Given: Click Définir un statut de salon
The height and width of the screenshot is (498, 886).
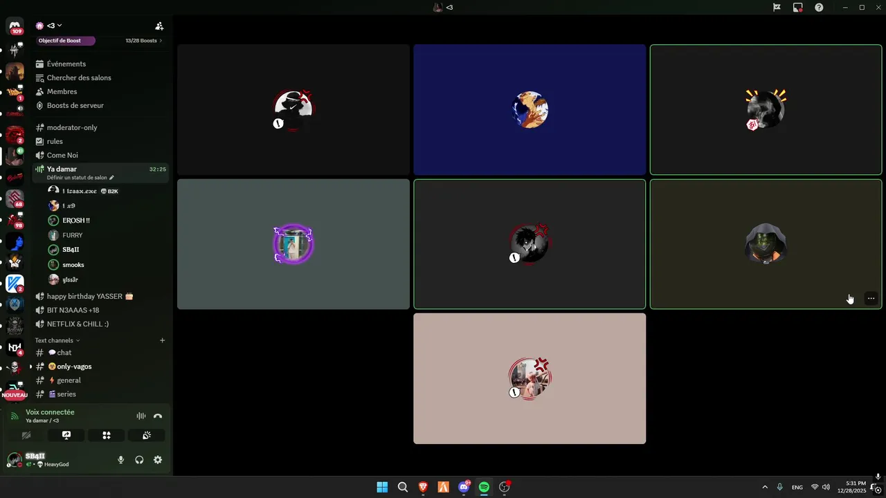Looking at the screenshot, I should (80, 178).
